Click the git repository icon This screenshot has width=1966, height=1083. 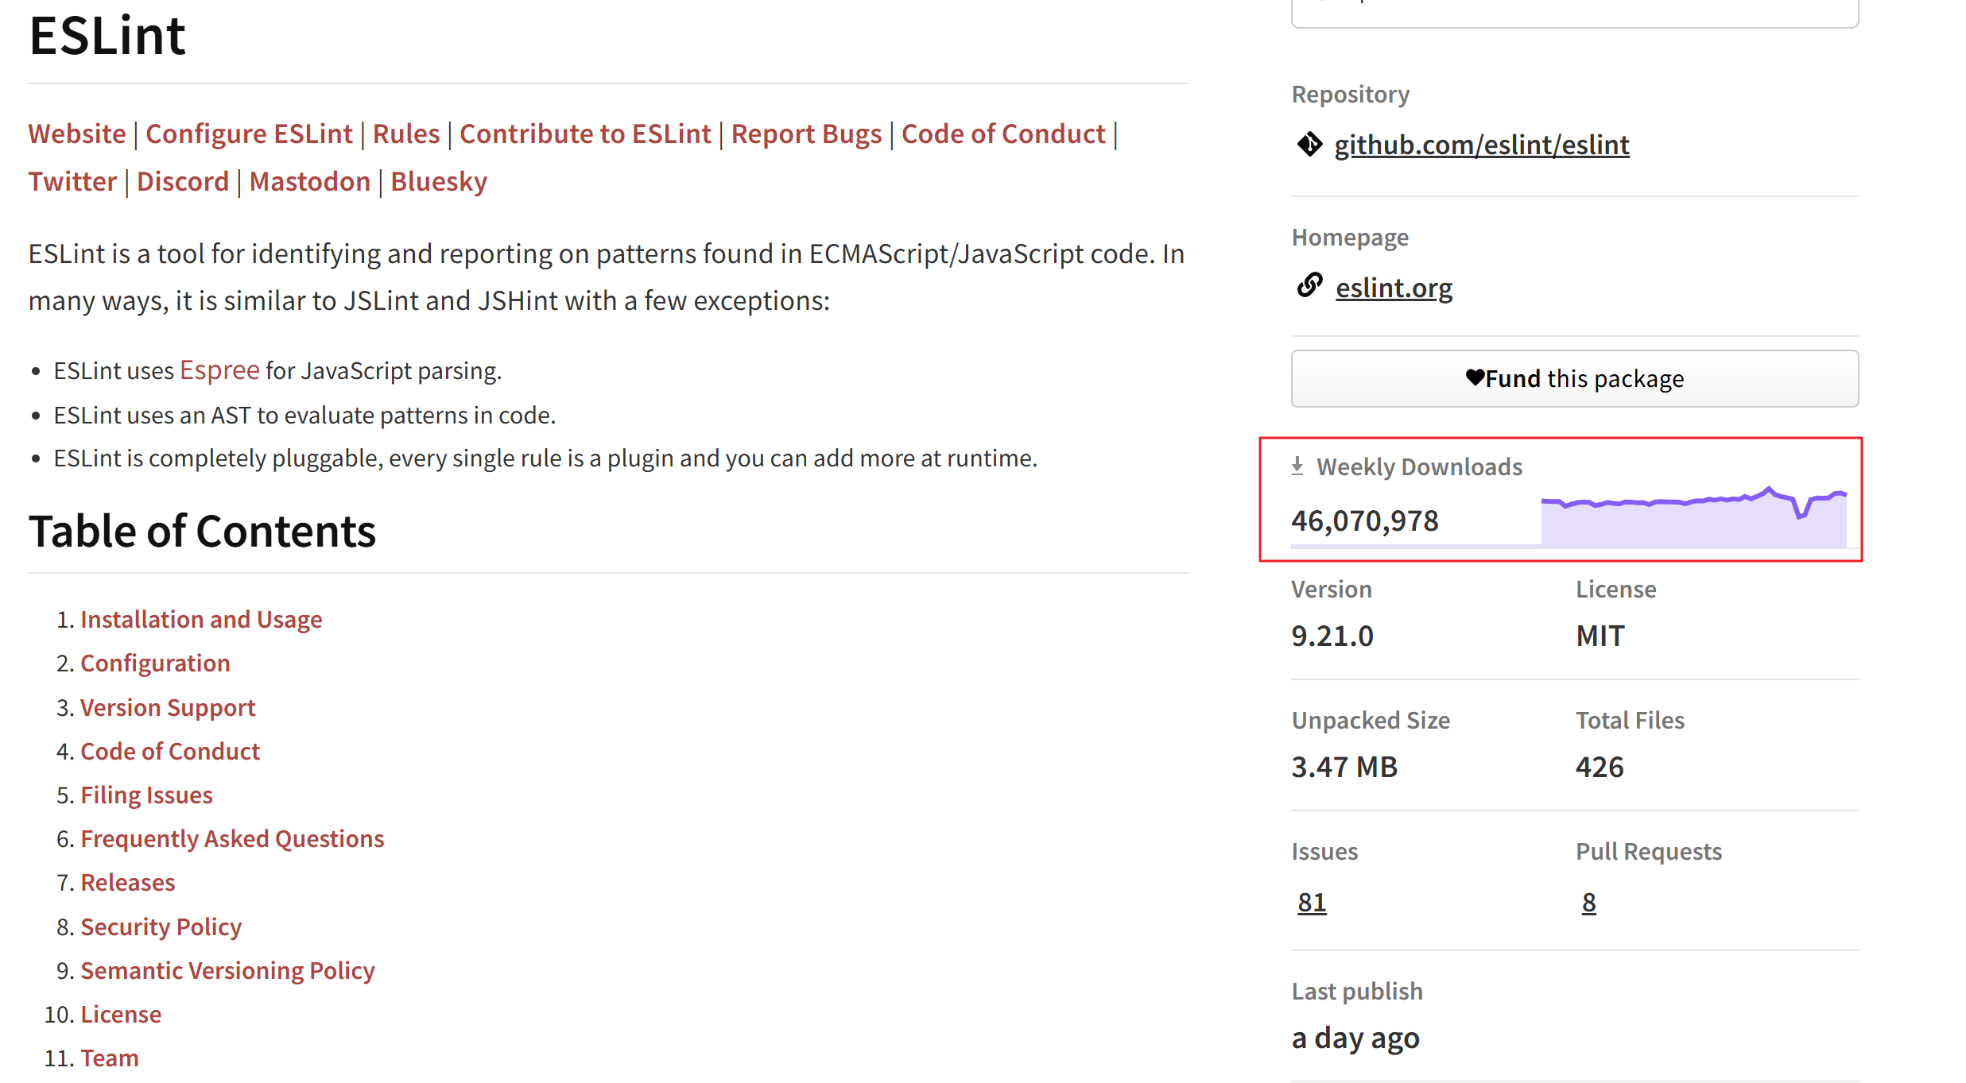(1309, 144)
